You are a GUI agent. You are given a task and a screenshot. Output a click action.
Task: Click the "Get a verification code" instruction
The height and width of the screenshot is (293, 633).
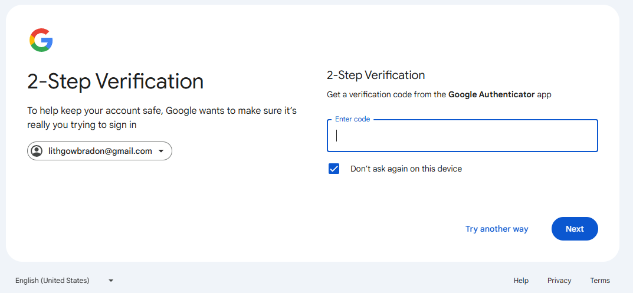(387, 94)
